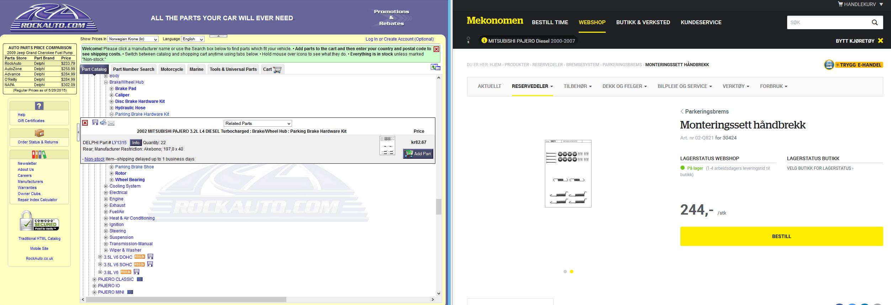Click the Comodo Secured padlock badge
Image resolution: width=891 pixels, height=305 pixels.
39,221
